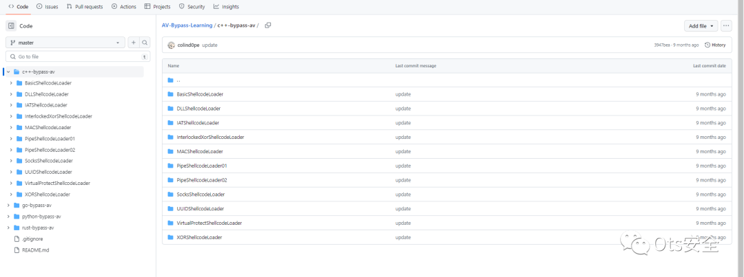
Task: Expand BasicShellcodeLoader in the tree
Action: 10,83
